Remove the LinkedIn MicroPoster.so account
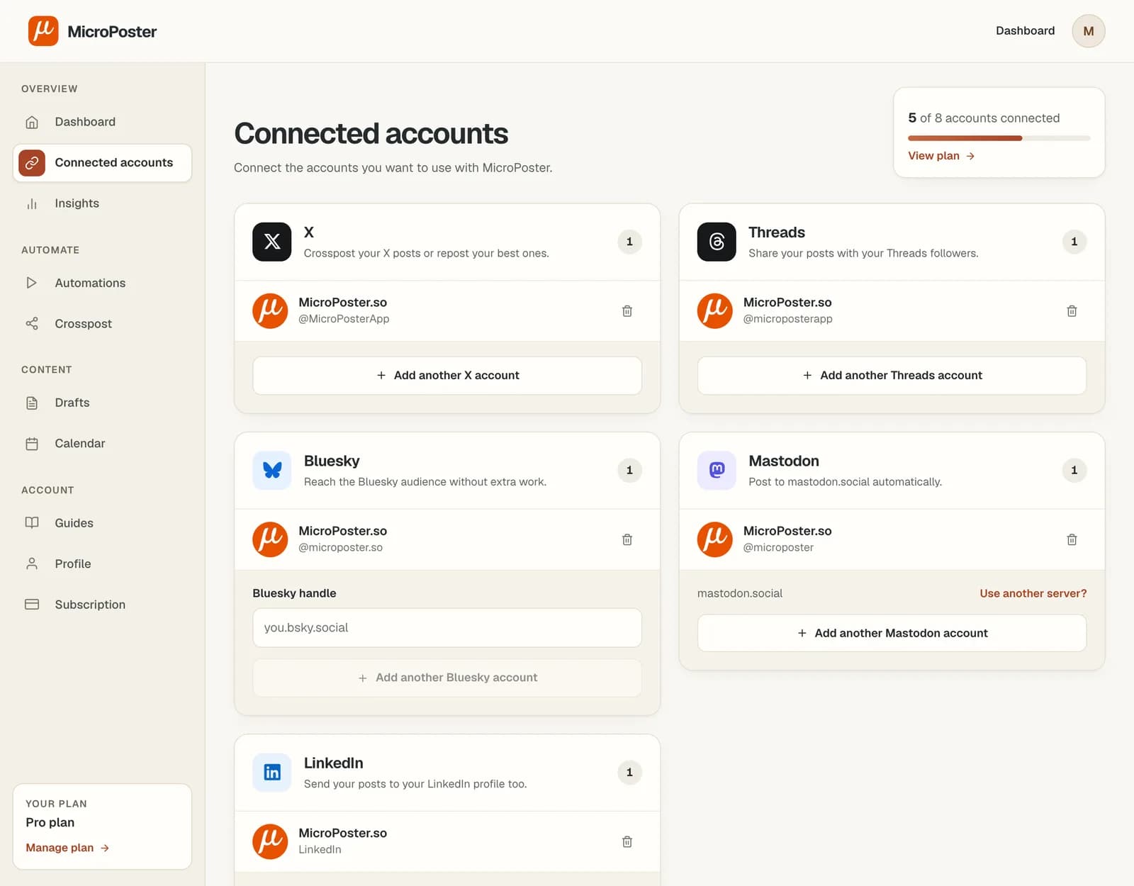 coord(627,841)
